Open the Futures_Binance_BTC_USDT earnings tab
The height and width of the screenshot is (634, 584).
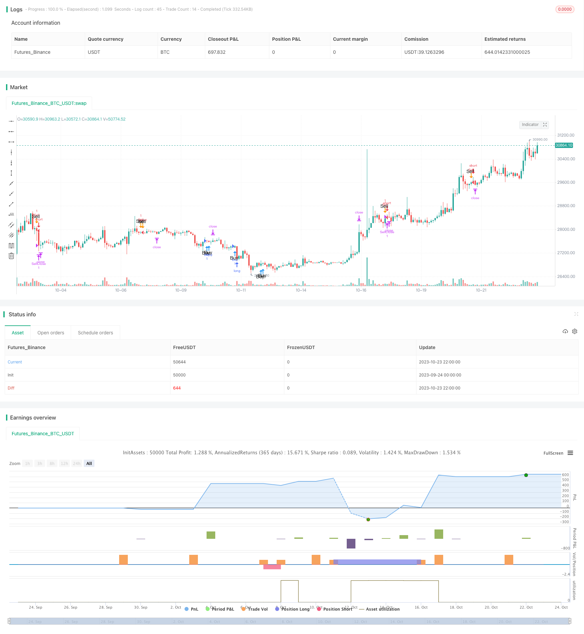pos(43,434)
